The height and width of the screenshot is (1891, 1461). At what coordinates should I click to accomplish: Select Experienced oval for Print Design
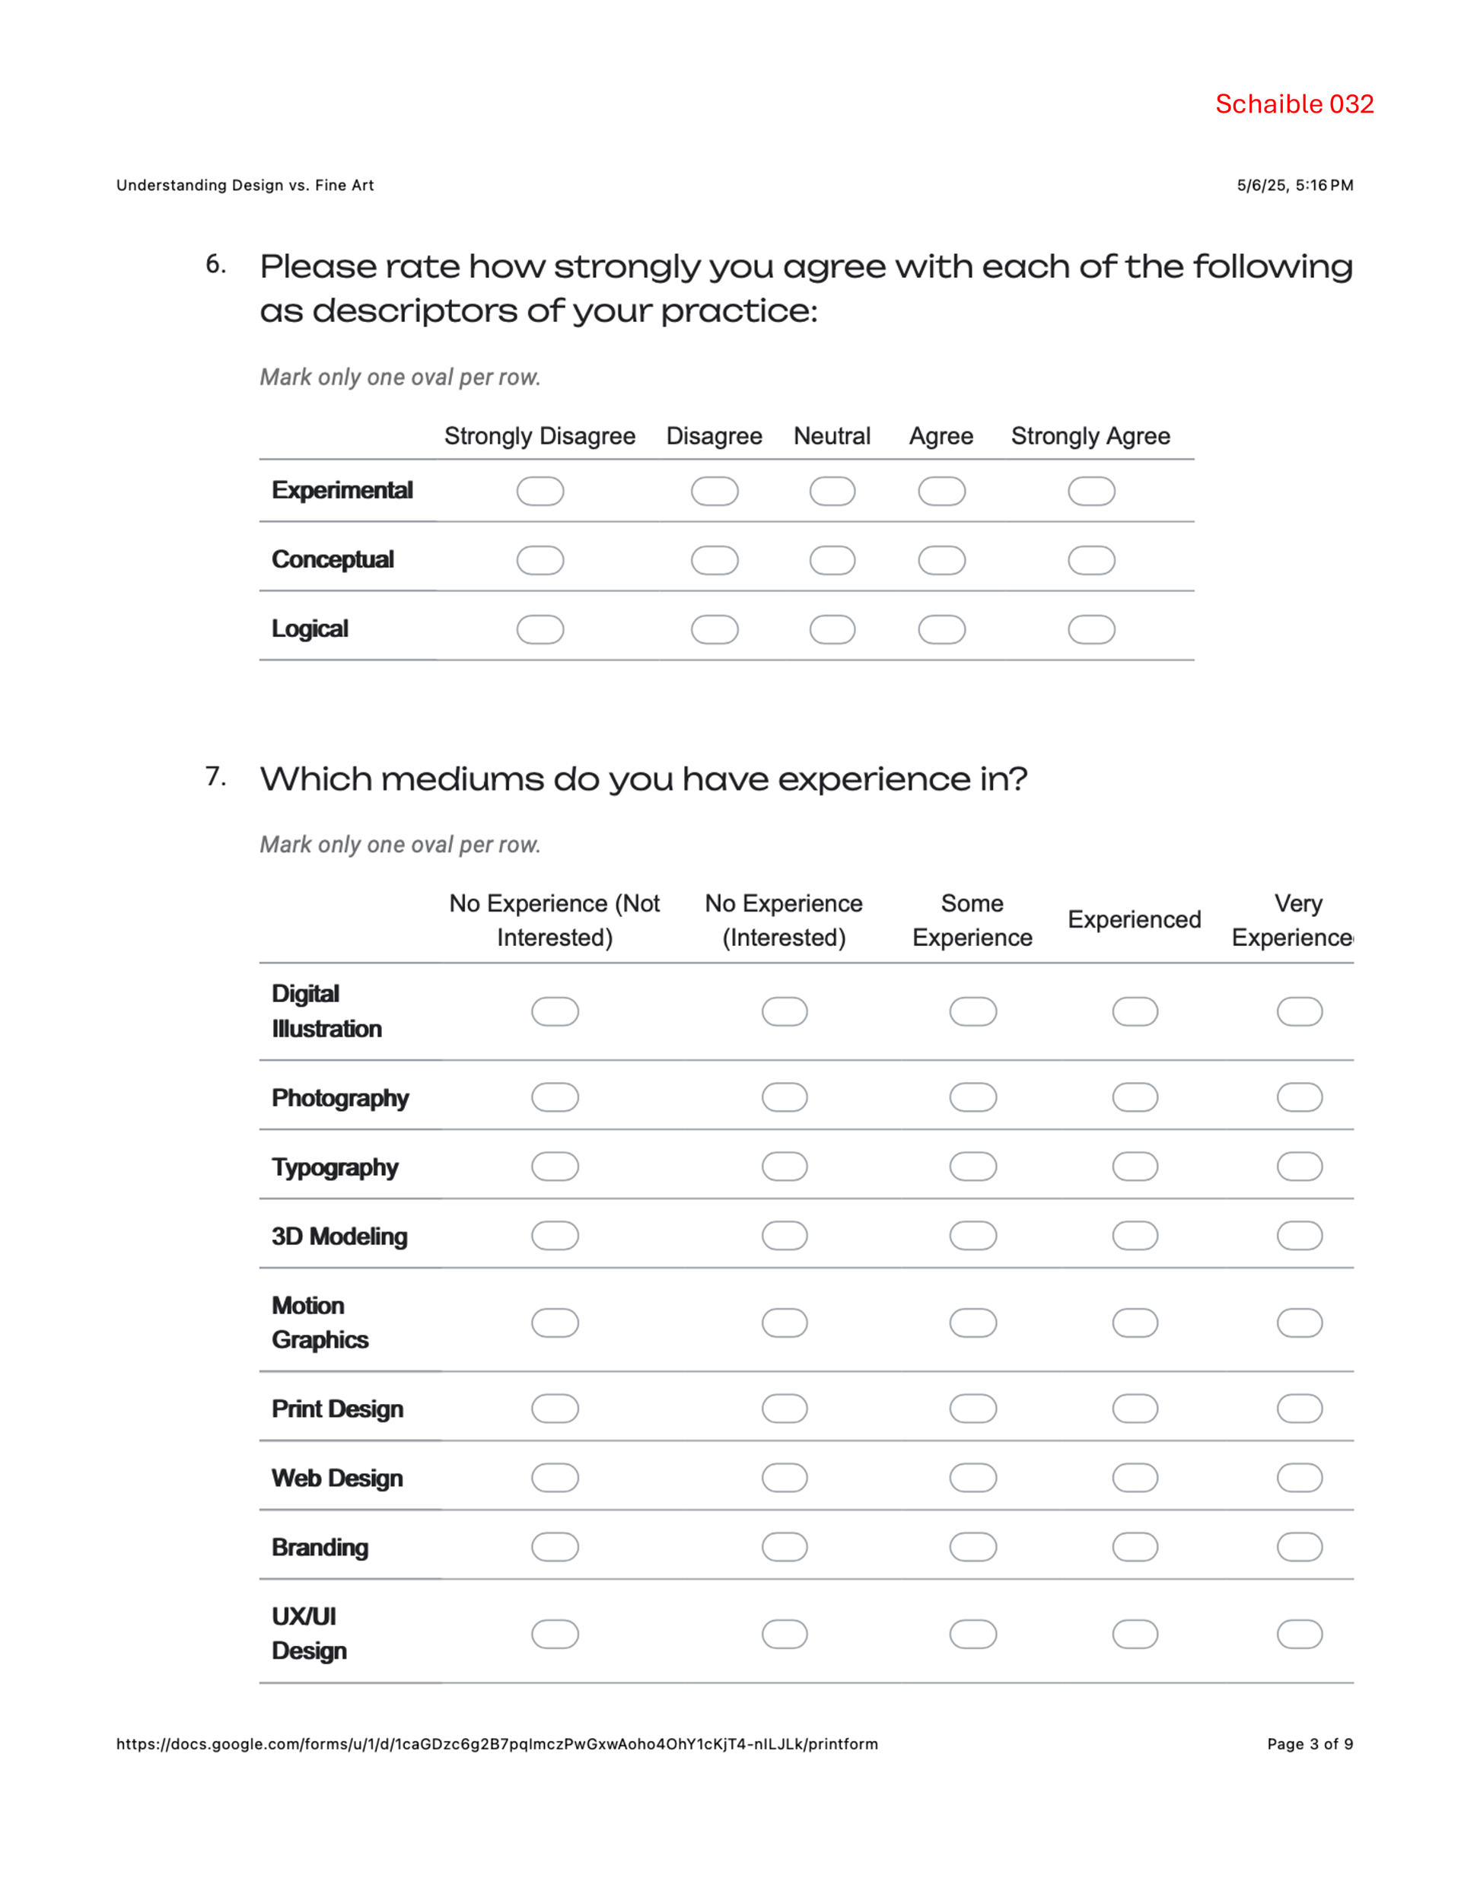1135,1409
